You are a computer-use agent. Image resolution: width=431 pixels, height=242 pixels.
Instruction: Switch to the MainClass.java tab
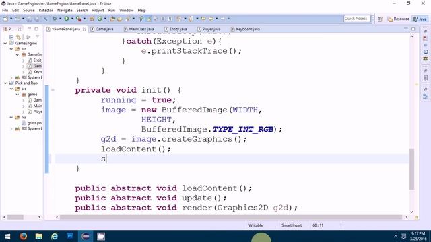click(x=139, y=29)
